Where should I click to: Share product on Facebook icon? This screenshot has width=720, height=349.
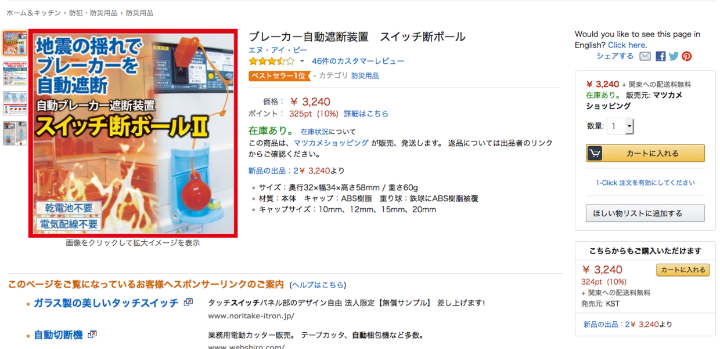pyautogui.click(x=661, y=56)
